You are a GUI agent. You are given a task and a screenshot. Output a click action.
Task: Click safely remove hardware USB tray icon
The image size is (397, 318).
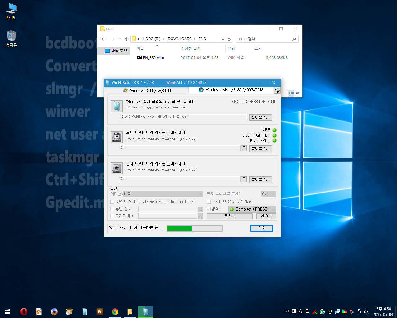click(x=359, y=311)
